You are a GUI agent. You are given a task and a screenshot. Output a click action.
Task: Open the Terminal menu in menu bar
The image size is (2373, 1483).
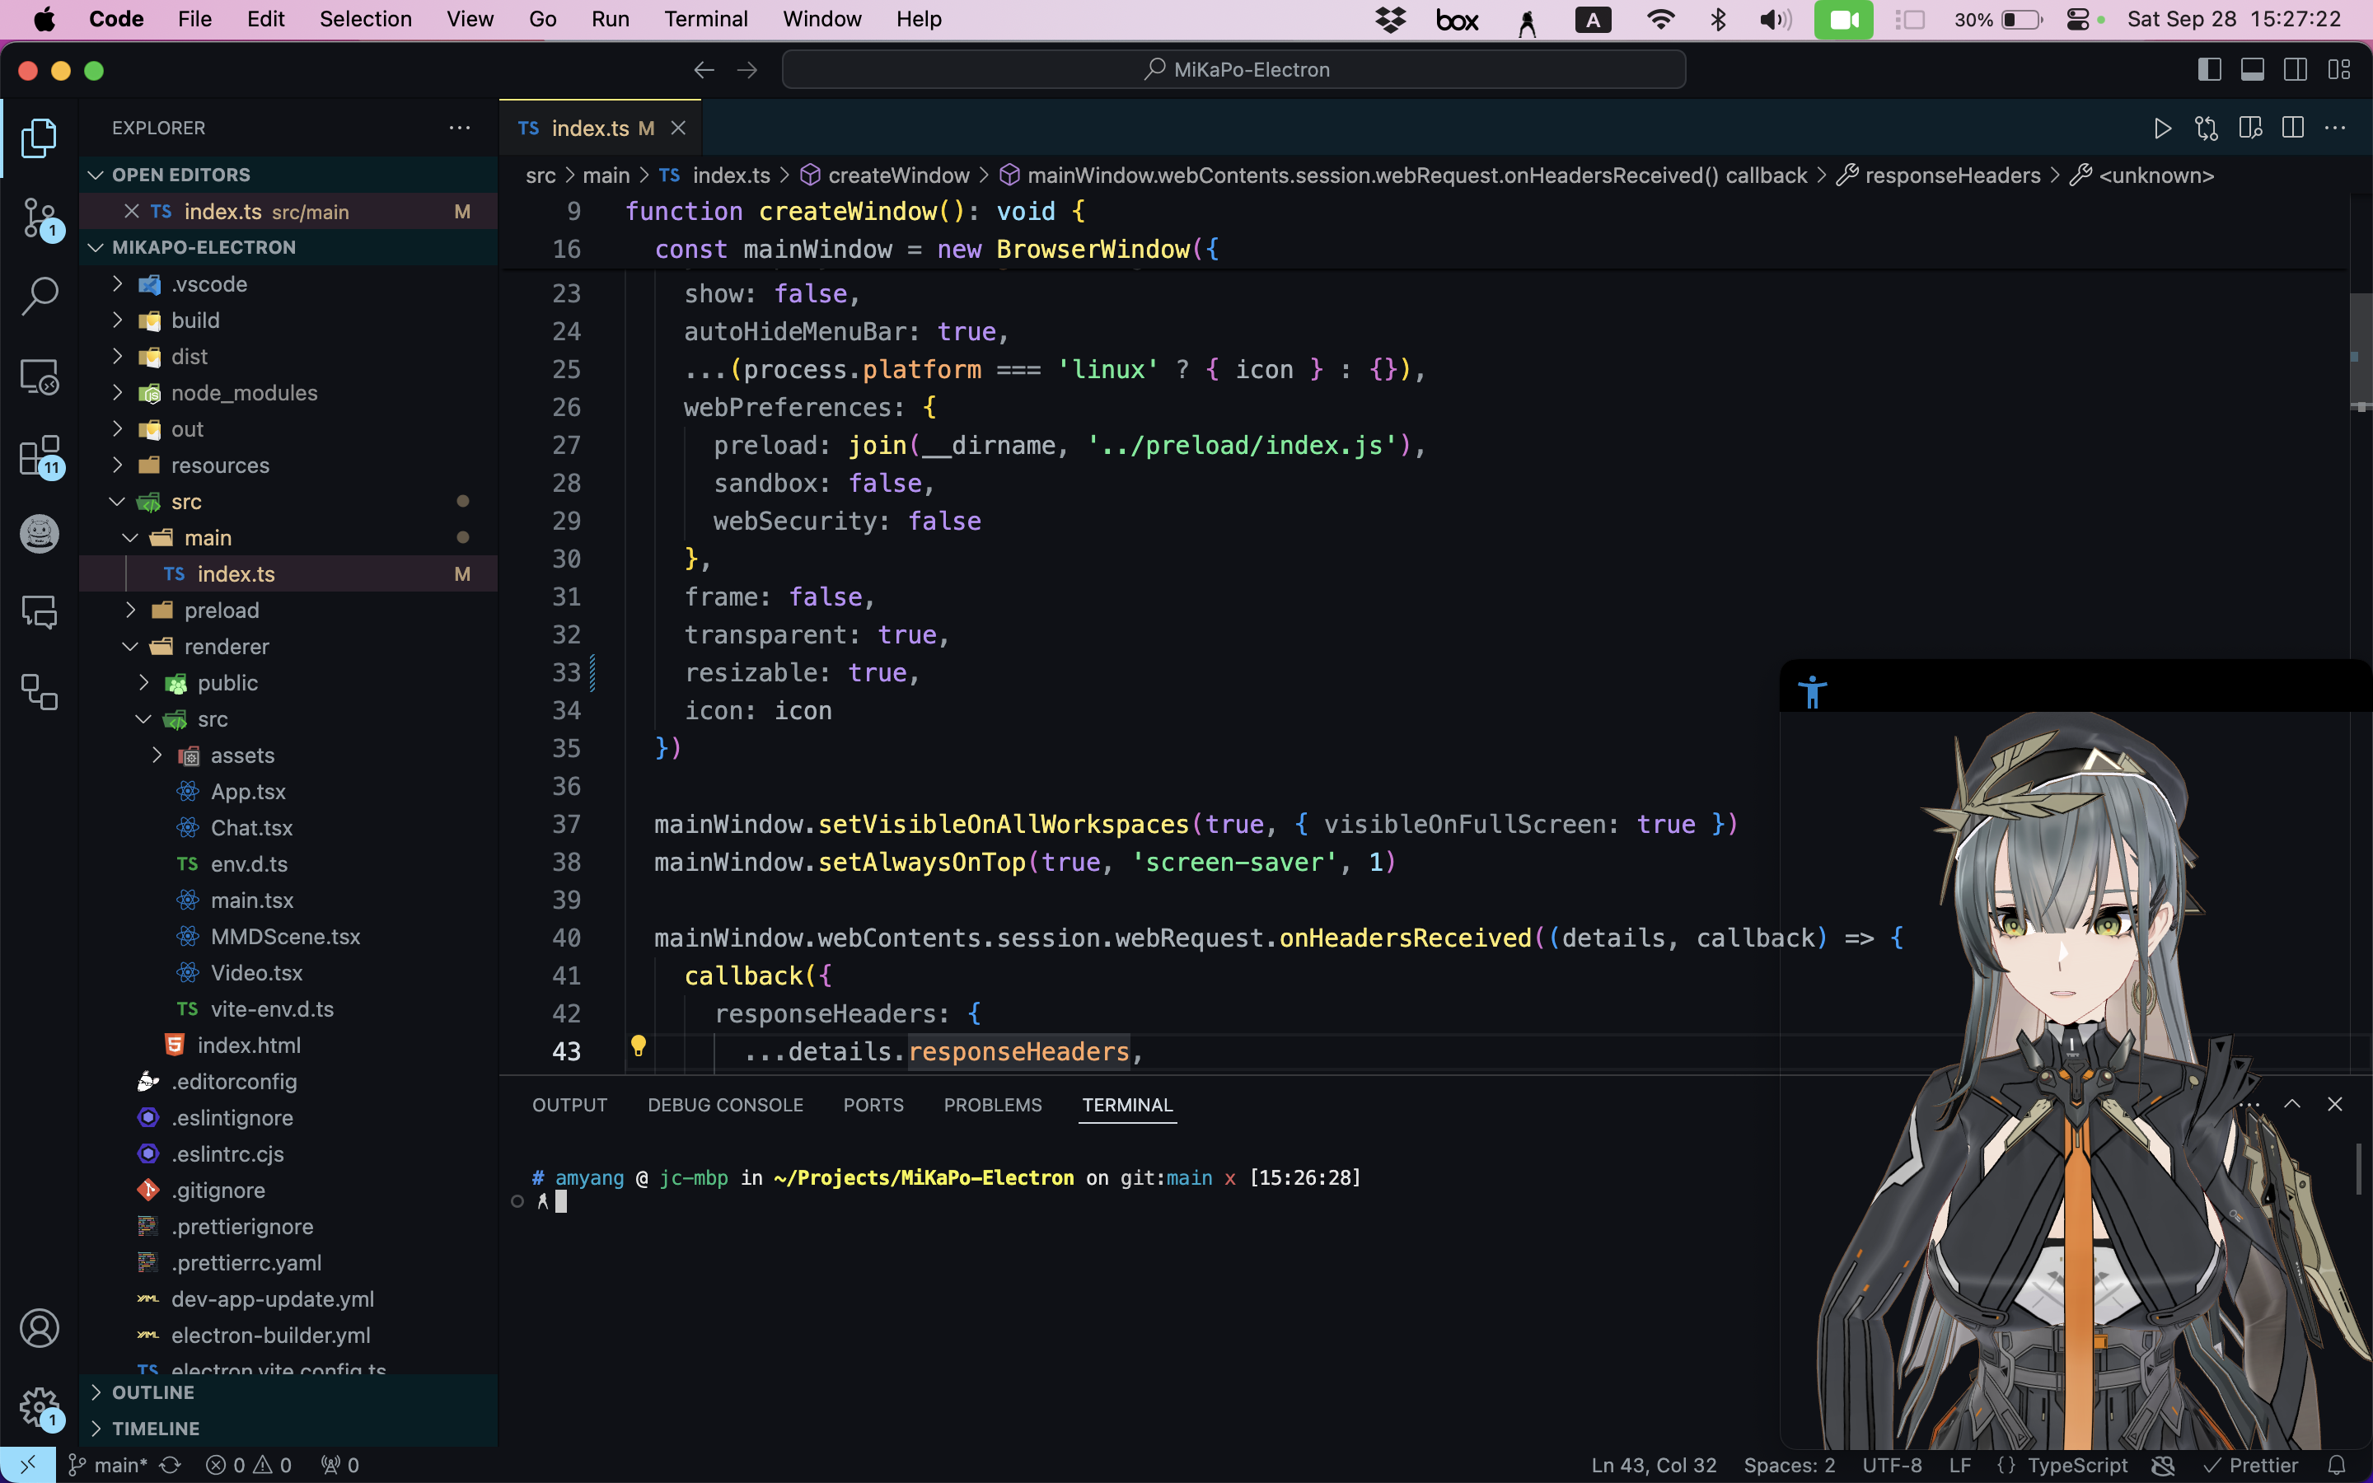pyautogui.click(x=705, y=20)
